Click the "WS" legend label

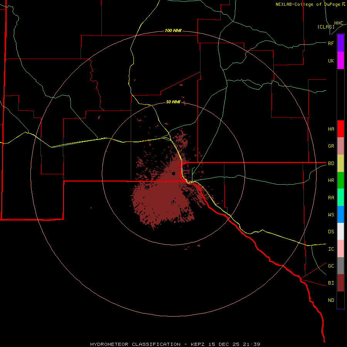coord(331,214)
